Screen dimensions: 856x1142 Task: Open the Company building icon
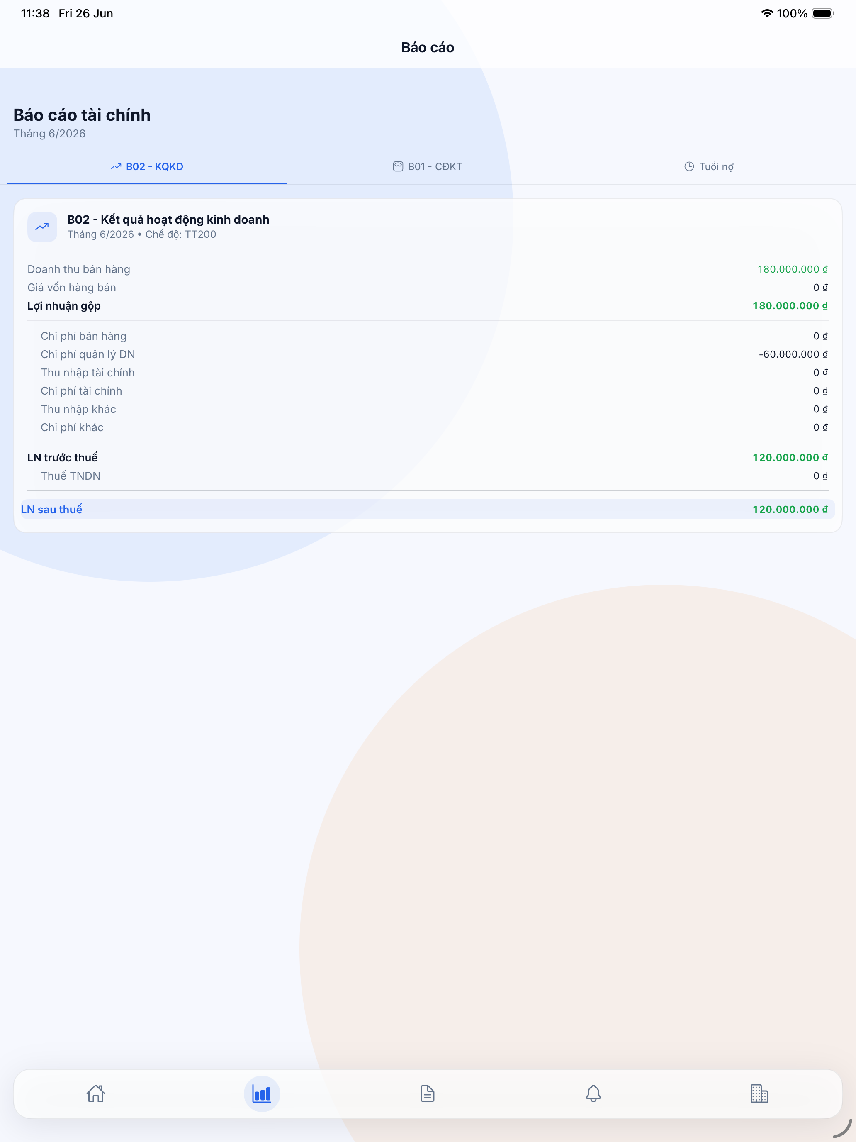(x=759, y=1093)
